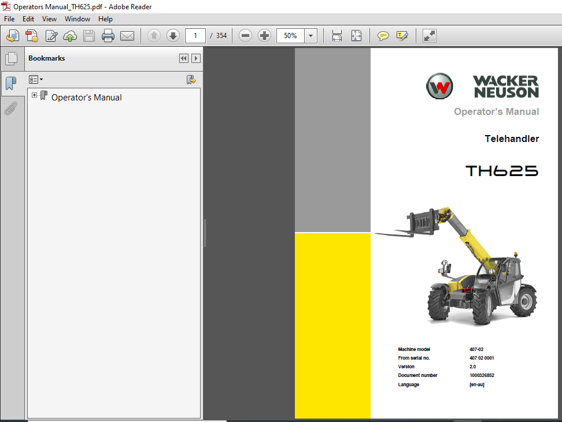
Task: Open the bookmarks options dropdown menu
Action: [36, 80]
